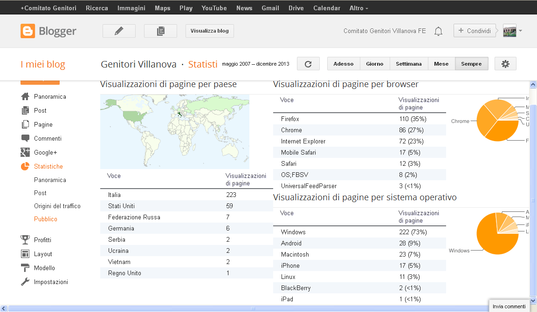The height and width of the screenshot is (312, 537).
Task: Click horizontal scrollbar left arrow
Action: click(x=3, y=309)
